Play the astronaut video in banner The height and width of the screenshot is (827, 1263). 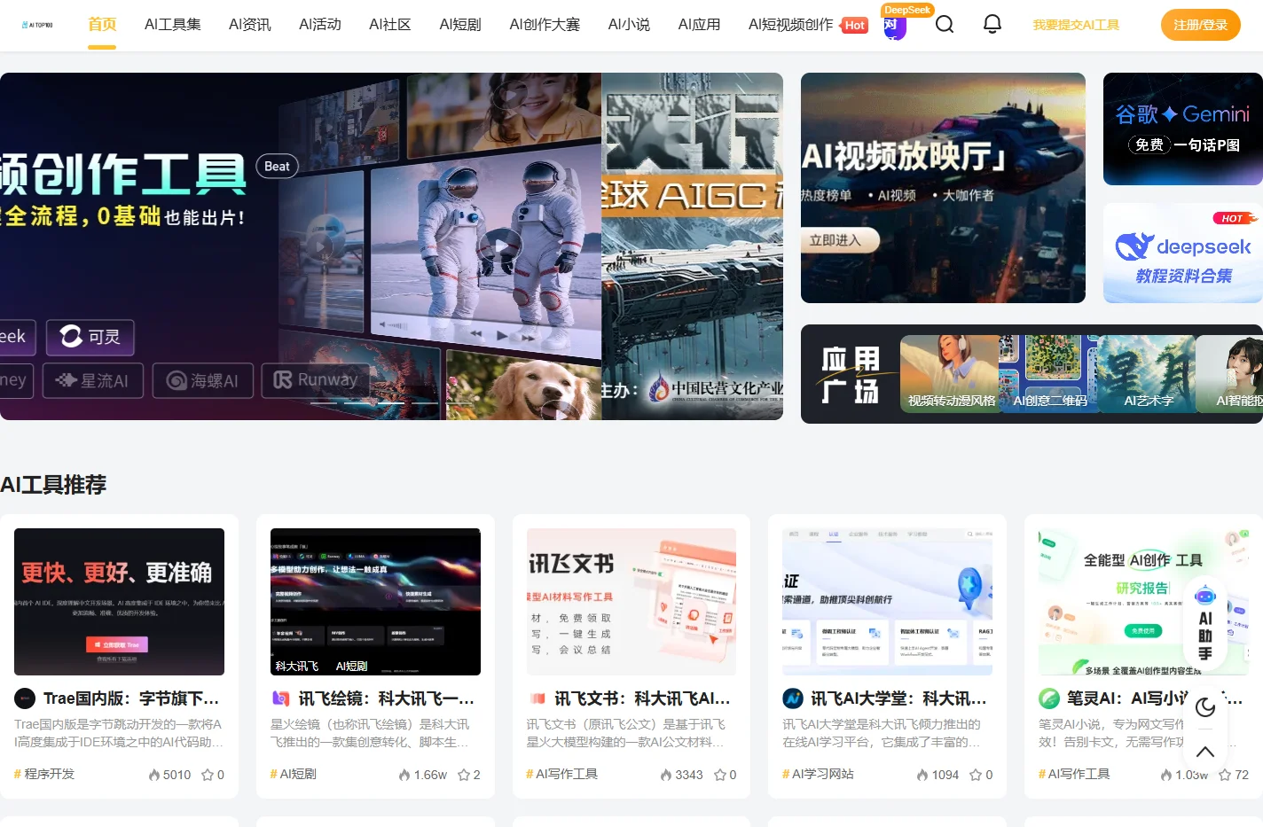click(x=501, y=246)
